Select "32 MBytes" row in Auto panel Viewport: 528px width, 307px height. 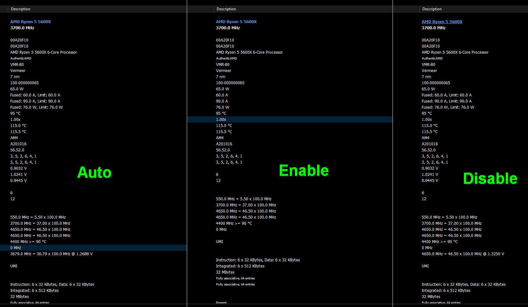[x=20, y=297]
